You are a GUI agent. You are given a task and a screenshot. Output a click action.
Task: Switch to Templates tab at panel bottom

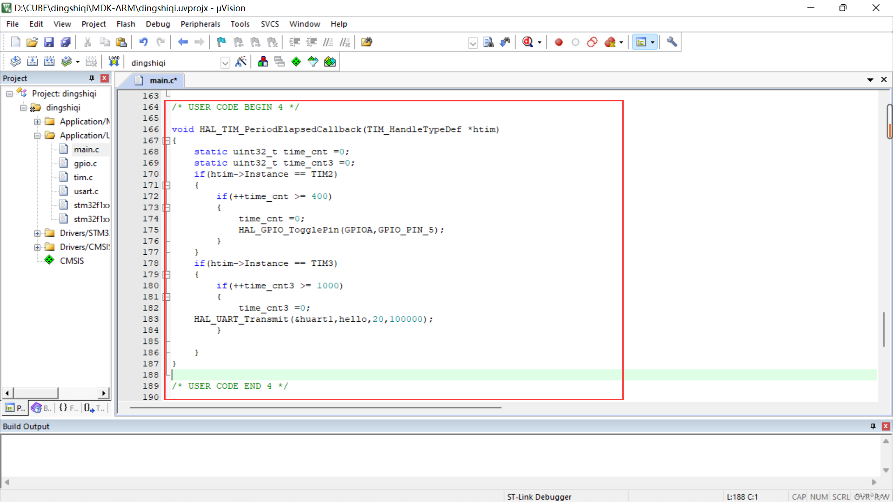[95, 408]
